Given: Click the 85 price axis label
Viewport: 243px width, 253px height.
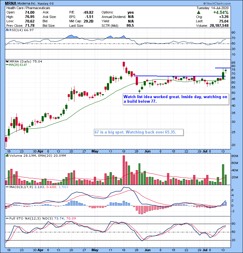Looking at the screenshot, I should [x=233, y=62].
